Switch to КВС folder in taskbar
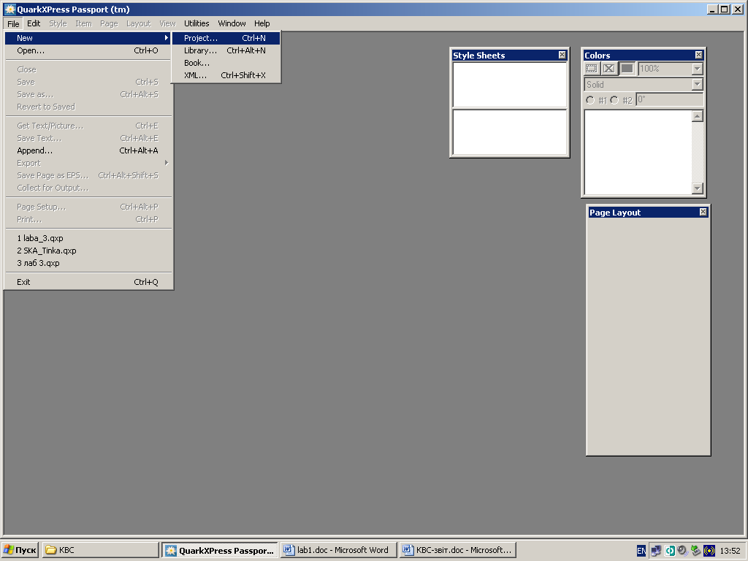This screenshot has height=561, width=748. (x=100, y=550)
